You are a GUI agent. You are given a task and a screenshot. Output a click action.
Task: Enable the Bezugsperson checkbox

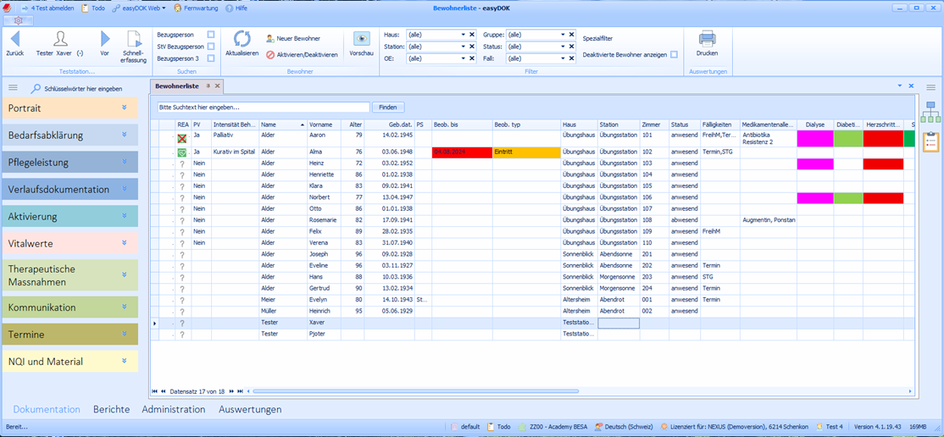click(x=211, y=35)
